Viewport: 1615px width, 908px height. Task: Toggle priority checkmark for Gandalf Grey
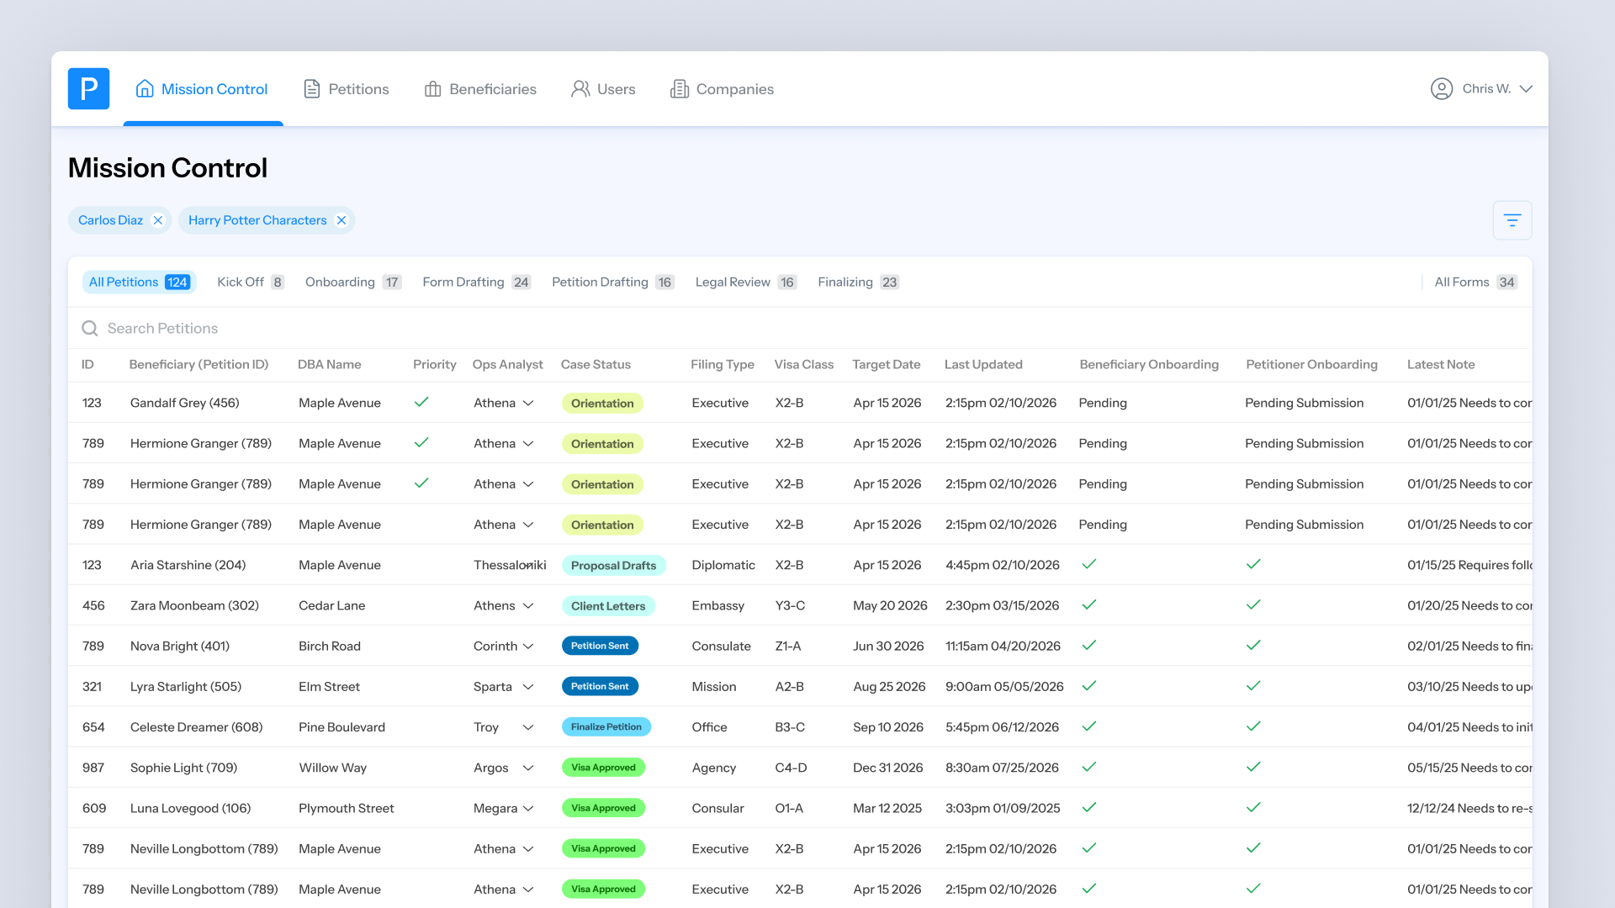click(x=421, y=402)
